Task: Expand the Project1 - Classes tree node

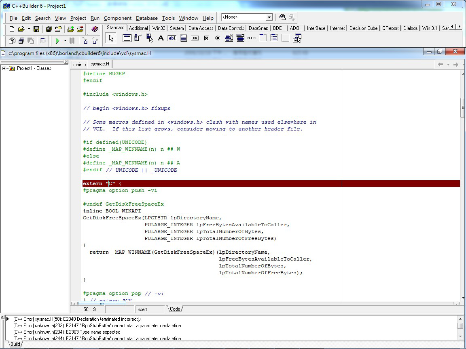Action: pyautogui.click(x=4, y=68)
